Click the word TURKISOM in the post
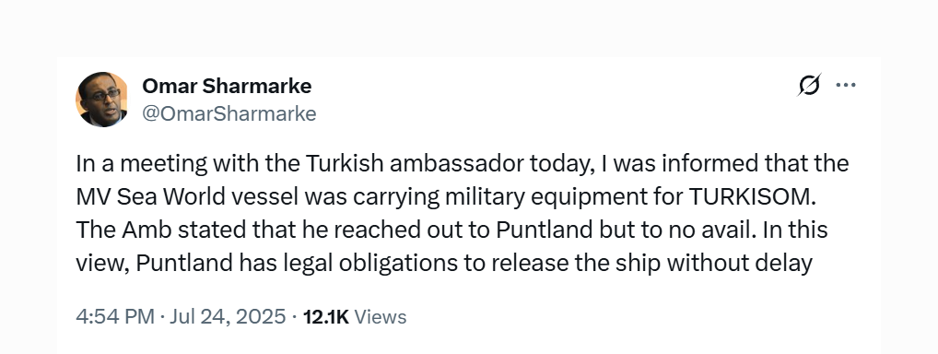Screen dimensions: 938x354 753,197
